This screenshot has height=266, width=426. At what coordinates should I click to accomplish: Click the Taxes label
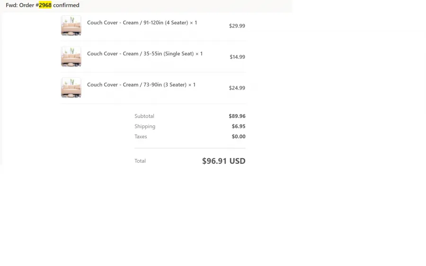tap(141, 136)
